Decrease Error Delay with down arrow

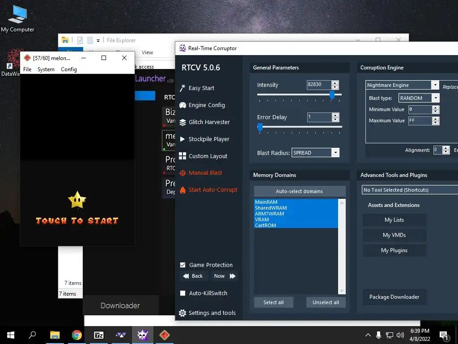[x=335, y=119]
